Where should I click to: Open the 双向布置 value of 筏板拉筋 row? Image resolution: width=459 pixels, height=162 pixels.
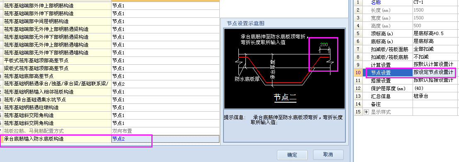tap(165, 131)
